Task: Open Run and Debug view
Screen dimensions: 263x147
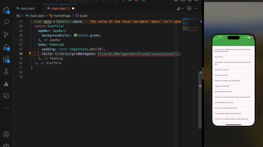Action: click(6, 47)
